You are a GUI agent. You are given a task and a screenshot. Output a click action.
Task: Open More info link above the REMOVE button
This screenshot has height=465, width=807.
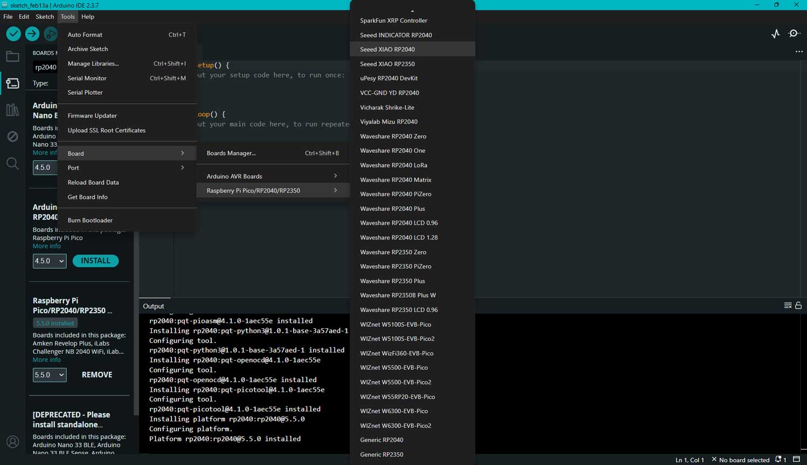[47, 360]
